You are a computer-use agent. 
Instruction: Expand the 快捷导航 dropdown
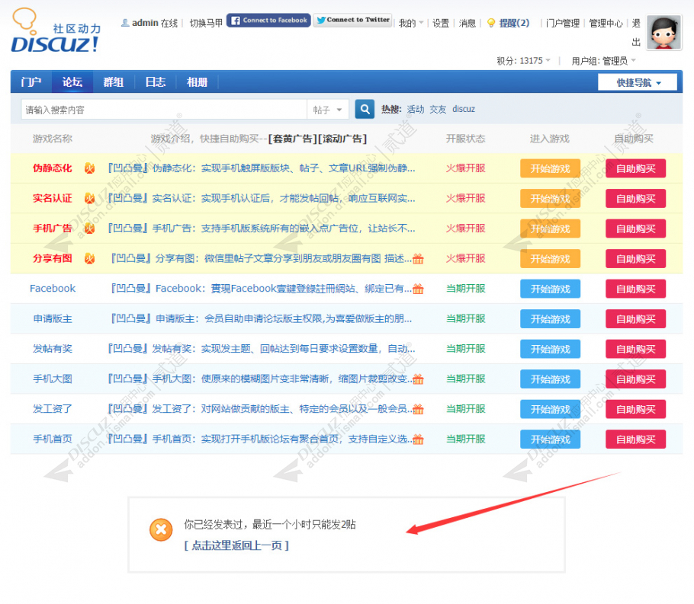coord(638,81)
